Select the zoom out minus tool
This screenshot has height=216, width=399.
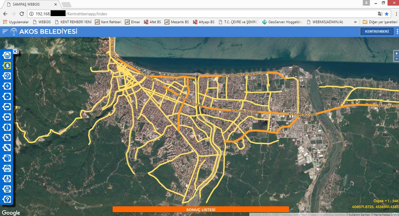point(7,96)
